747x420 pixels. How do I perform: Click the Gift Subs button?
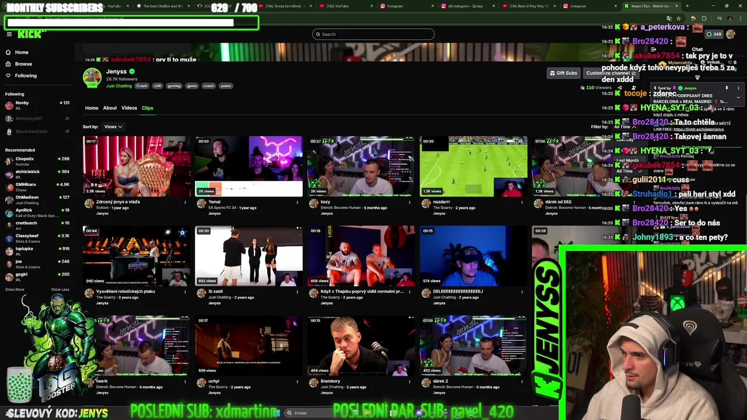564,73
